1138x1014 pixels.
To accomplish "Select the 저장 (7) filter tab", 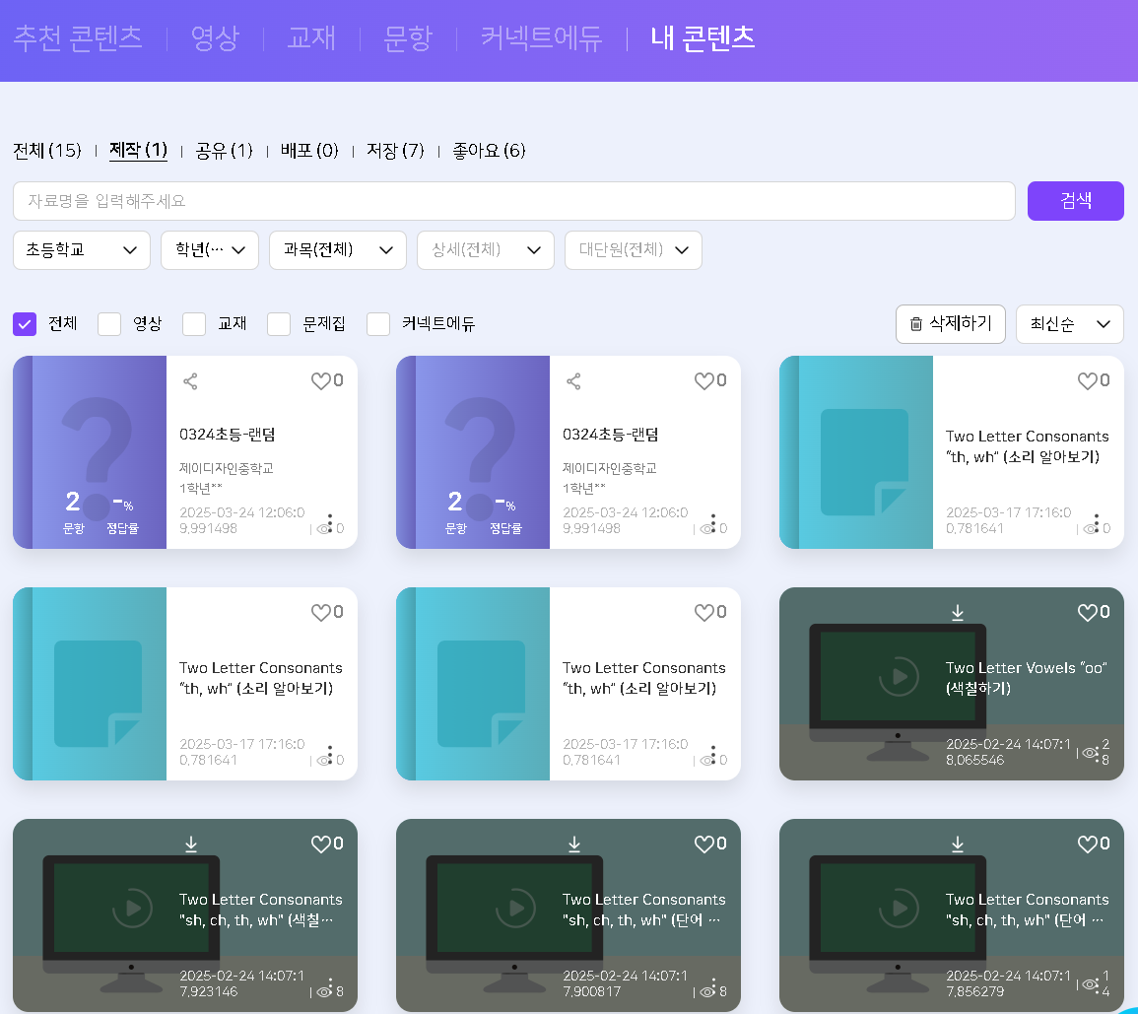I will (395, 151).
